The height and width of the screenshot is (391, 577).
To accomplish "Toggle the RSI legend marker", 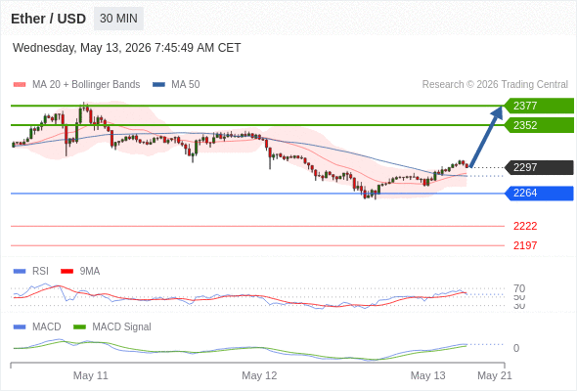I will tap(20, 272).
